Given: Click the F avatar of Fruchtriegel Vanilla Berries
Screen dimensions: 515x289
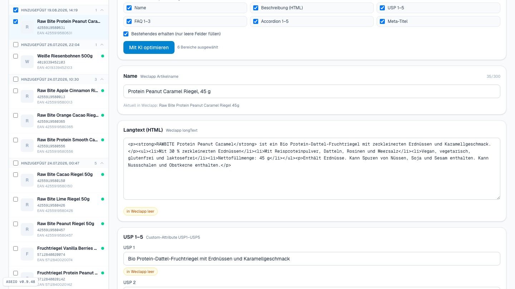Looking at the screenshot, I should click(27, 254).
